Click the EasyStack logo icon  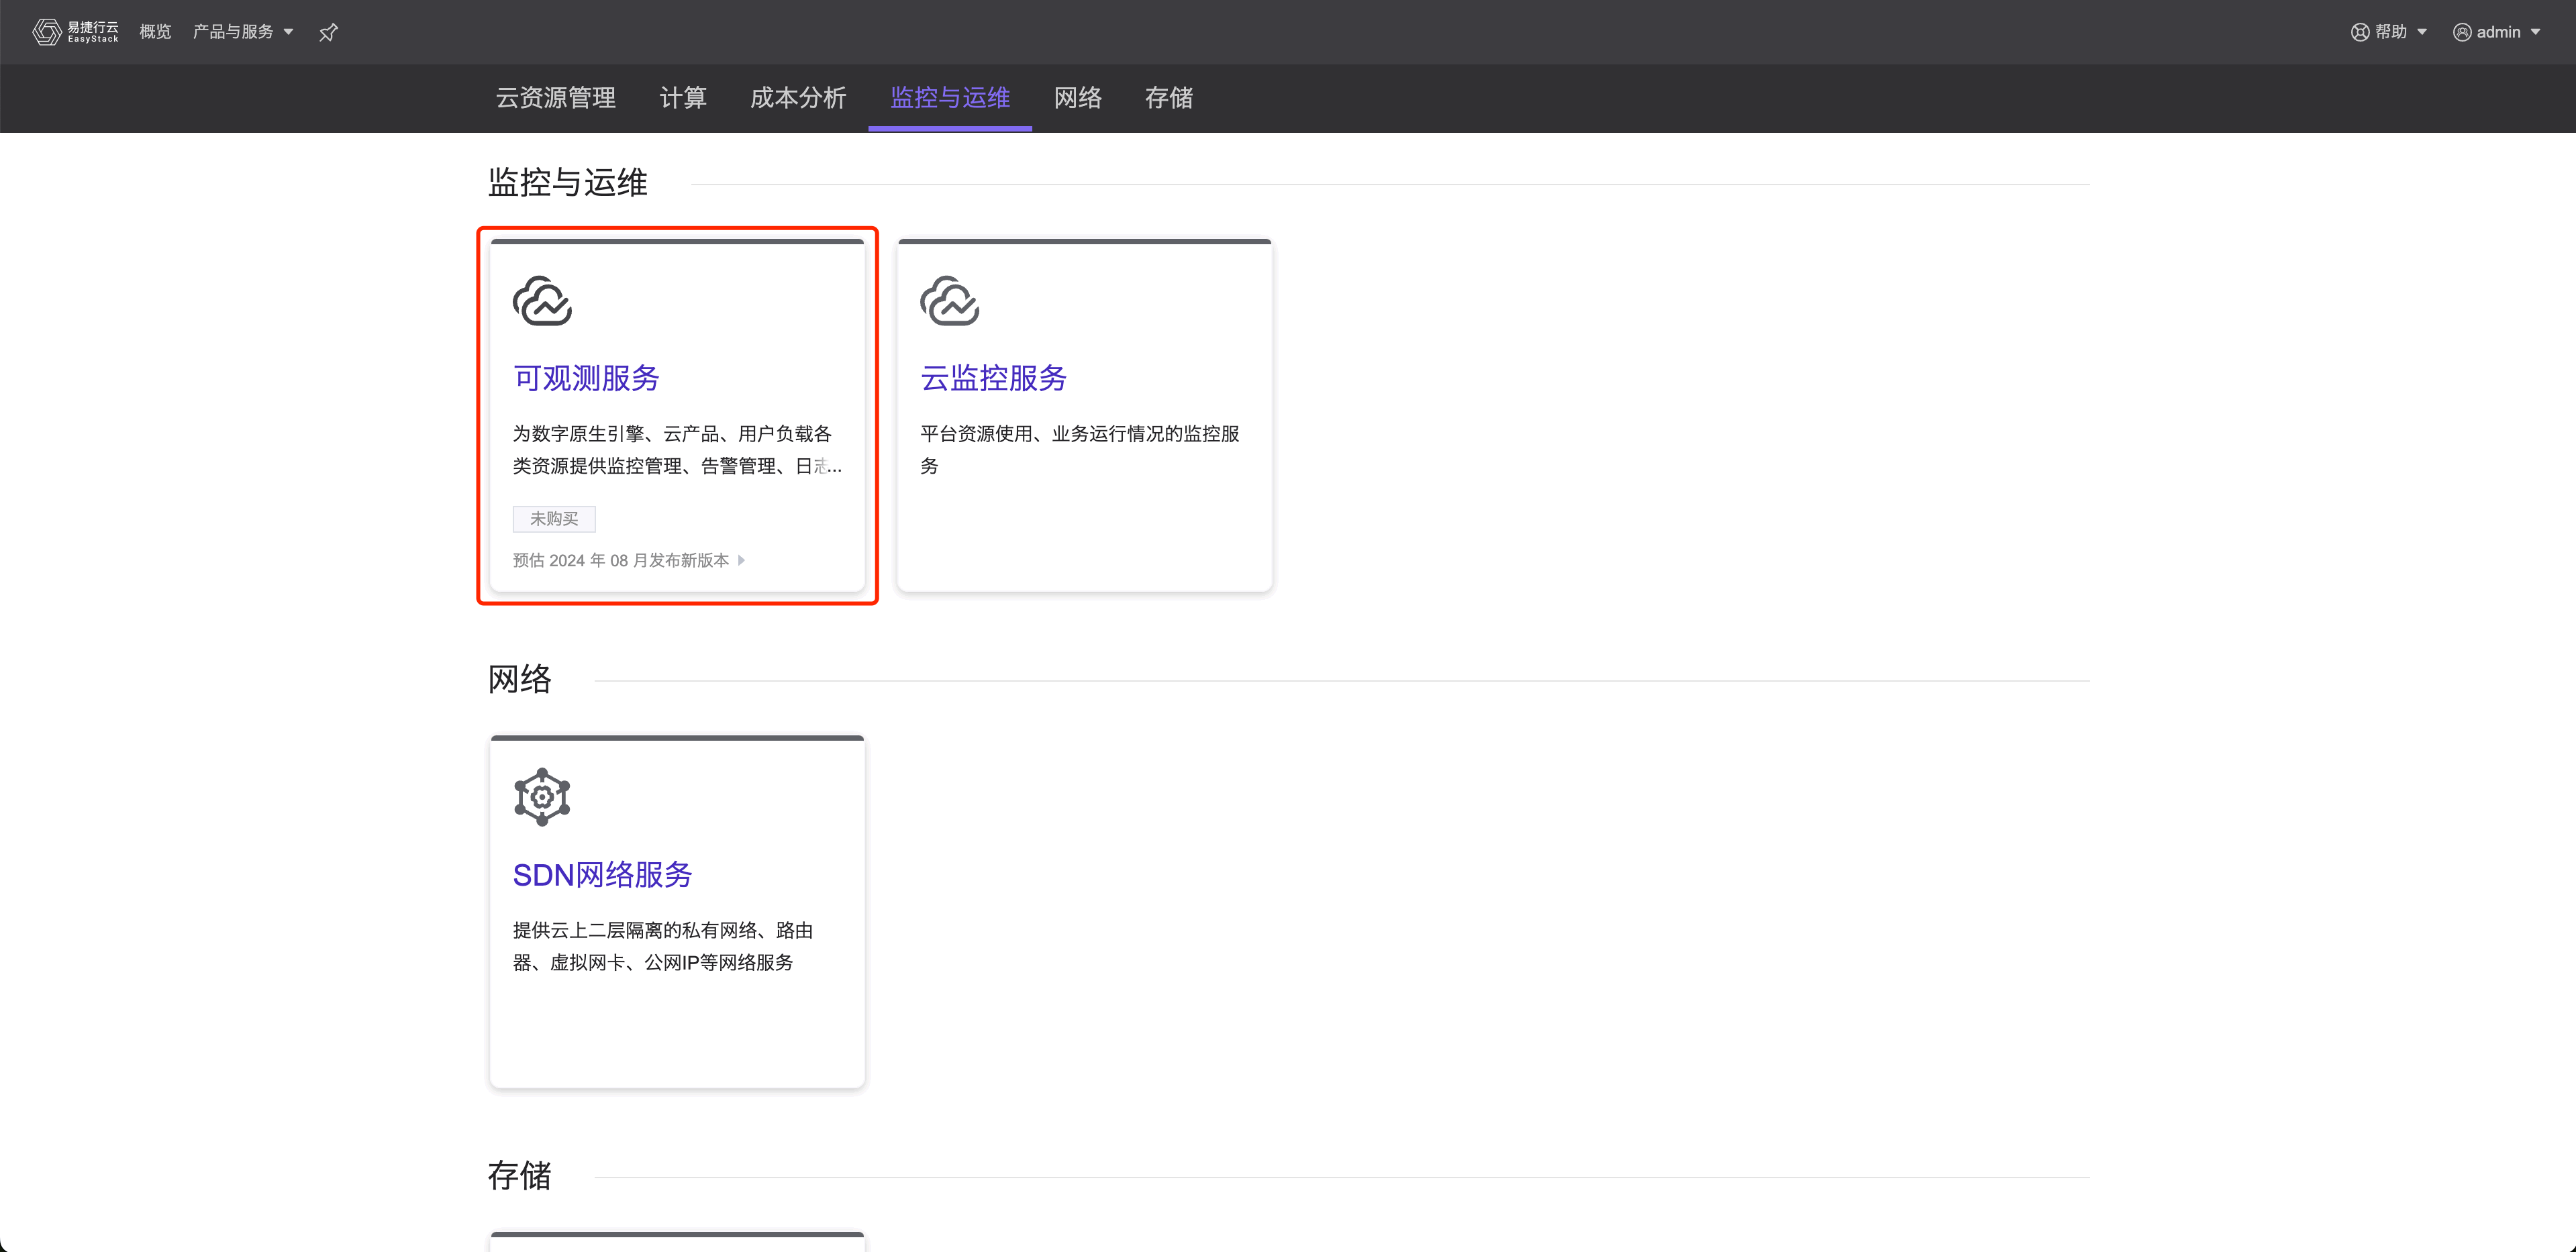[x=46, y=32]
